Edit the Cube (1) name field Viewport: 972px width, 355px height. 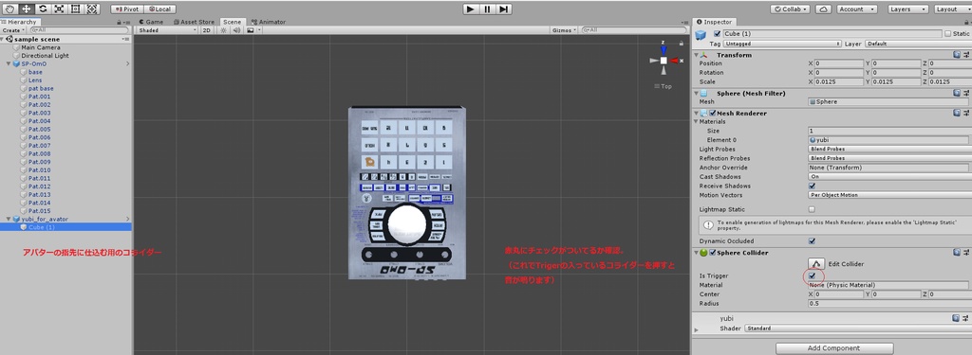click(832, 33)
